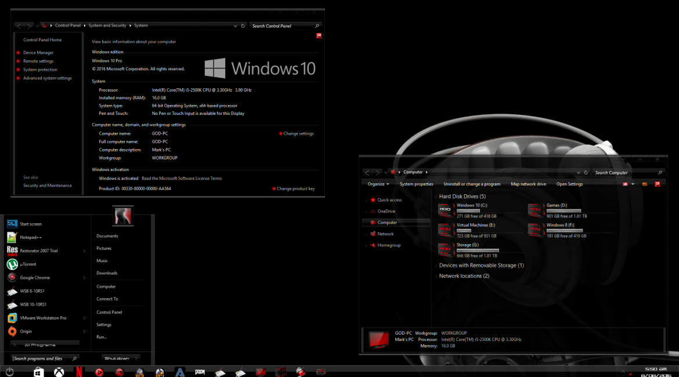
Task: Expand the Network locations group
Action: pos(436,275)
